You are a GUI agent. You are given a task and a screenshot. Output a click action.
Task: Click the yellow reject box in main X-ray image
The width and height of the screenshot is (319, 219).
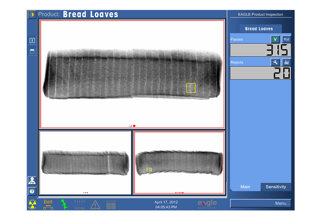point(191,88)
